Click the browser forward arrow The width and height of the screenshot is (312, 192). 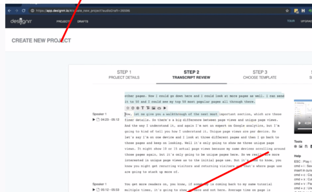(16, 11)
